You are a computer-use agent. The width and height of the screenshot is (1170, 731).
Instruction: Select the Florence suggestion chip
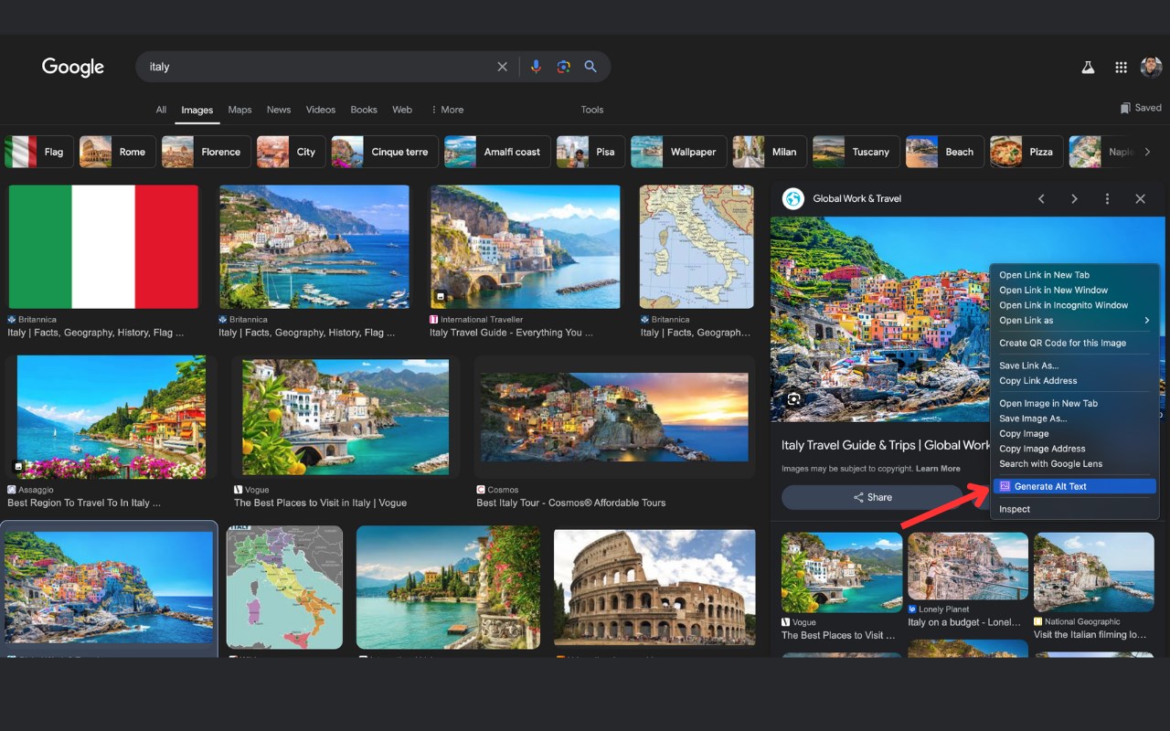(x=206, y=152)
